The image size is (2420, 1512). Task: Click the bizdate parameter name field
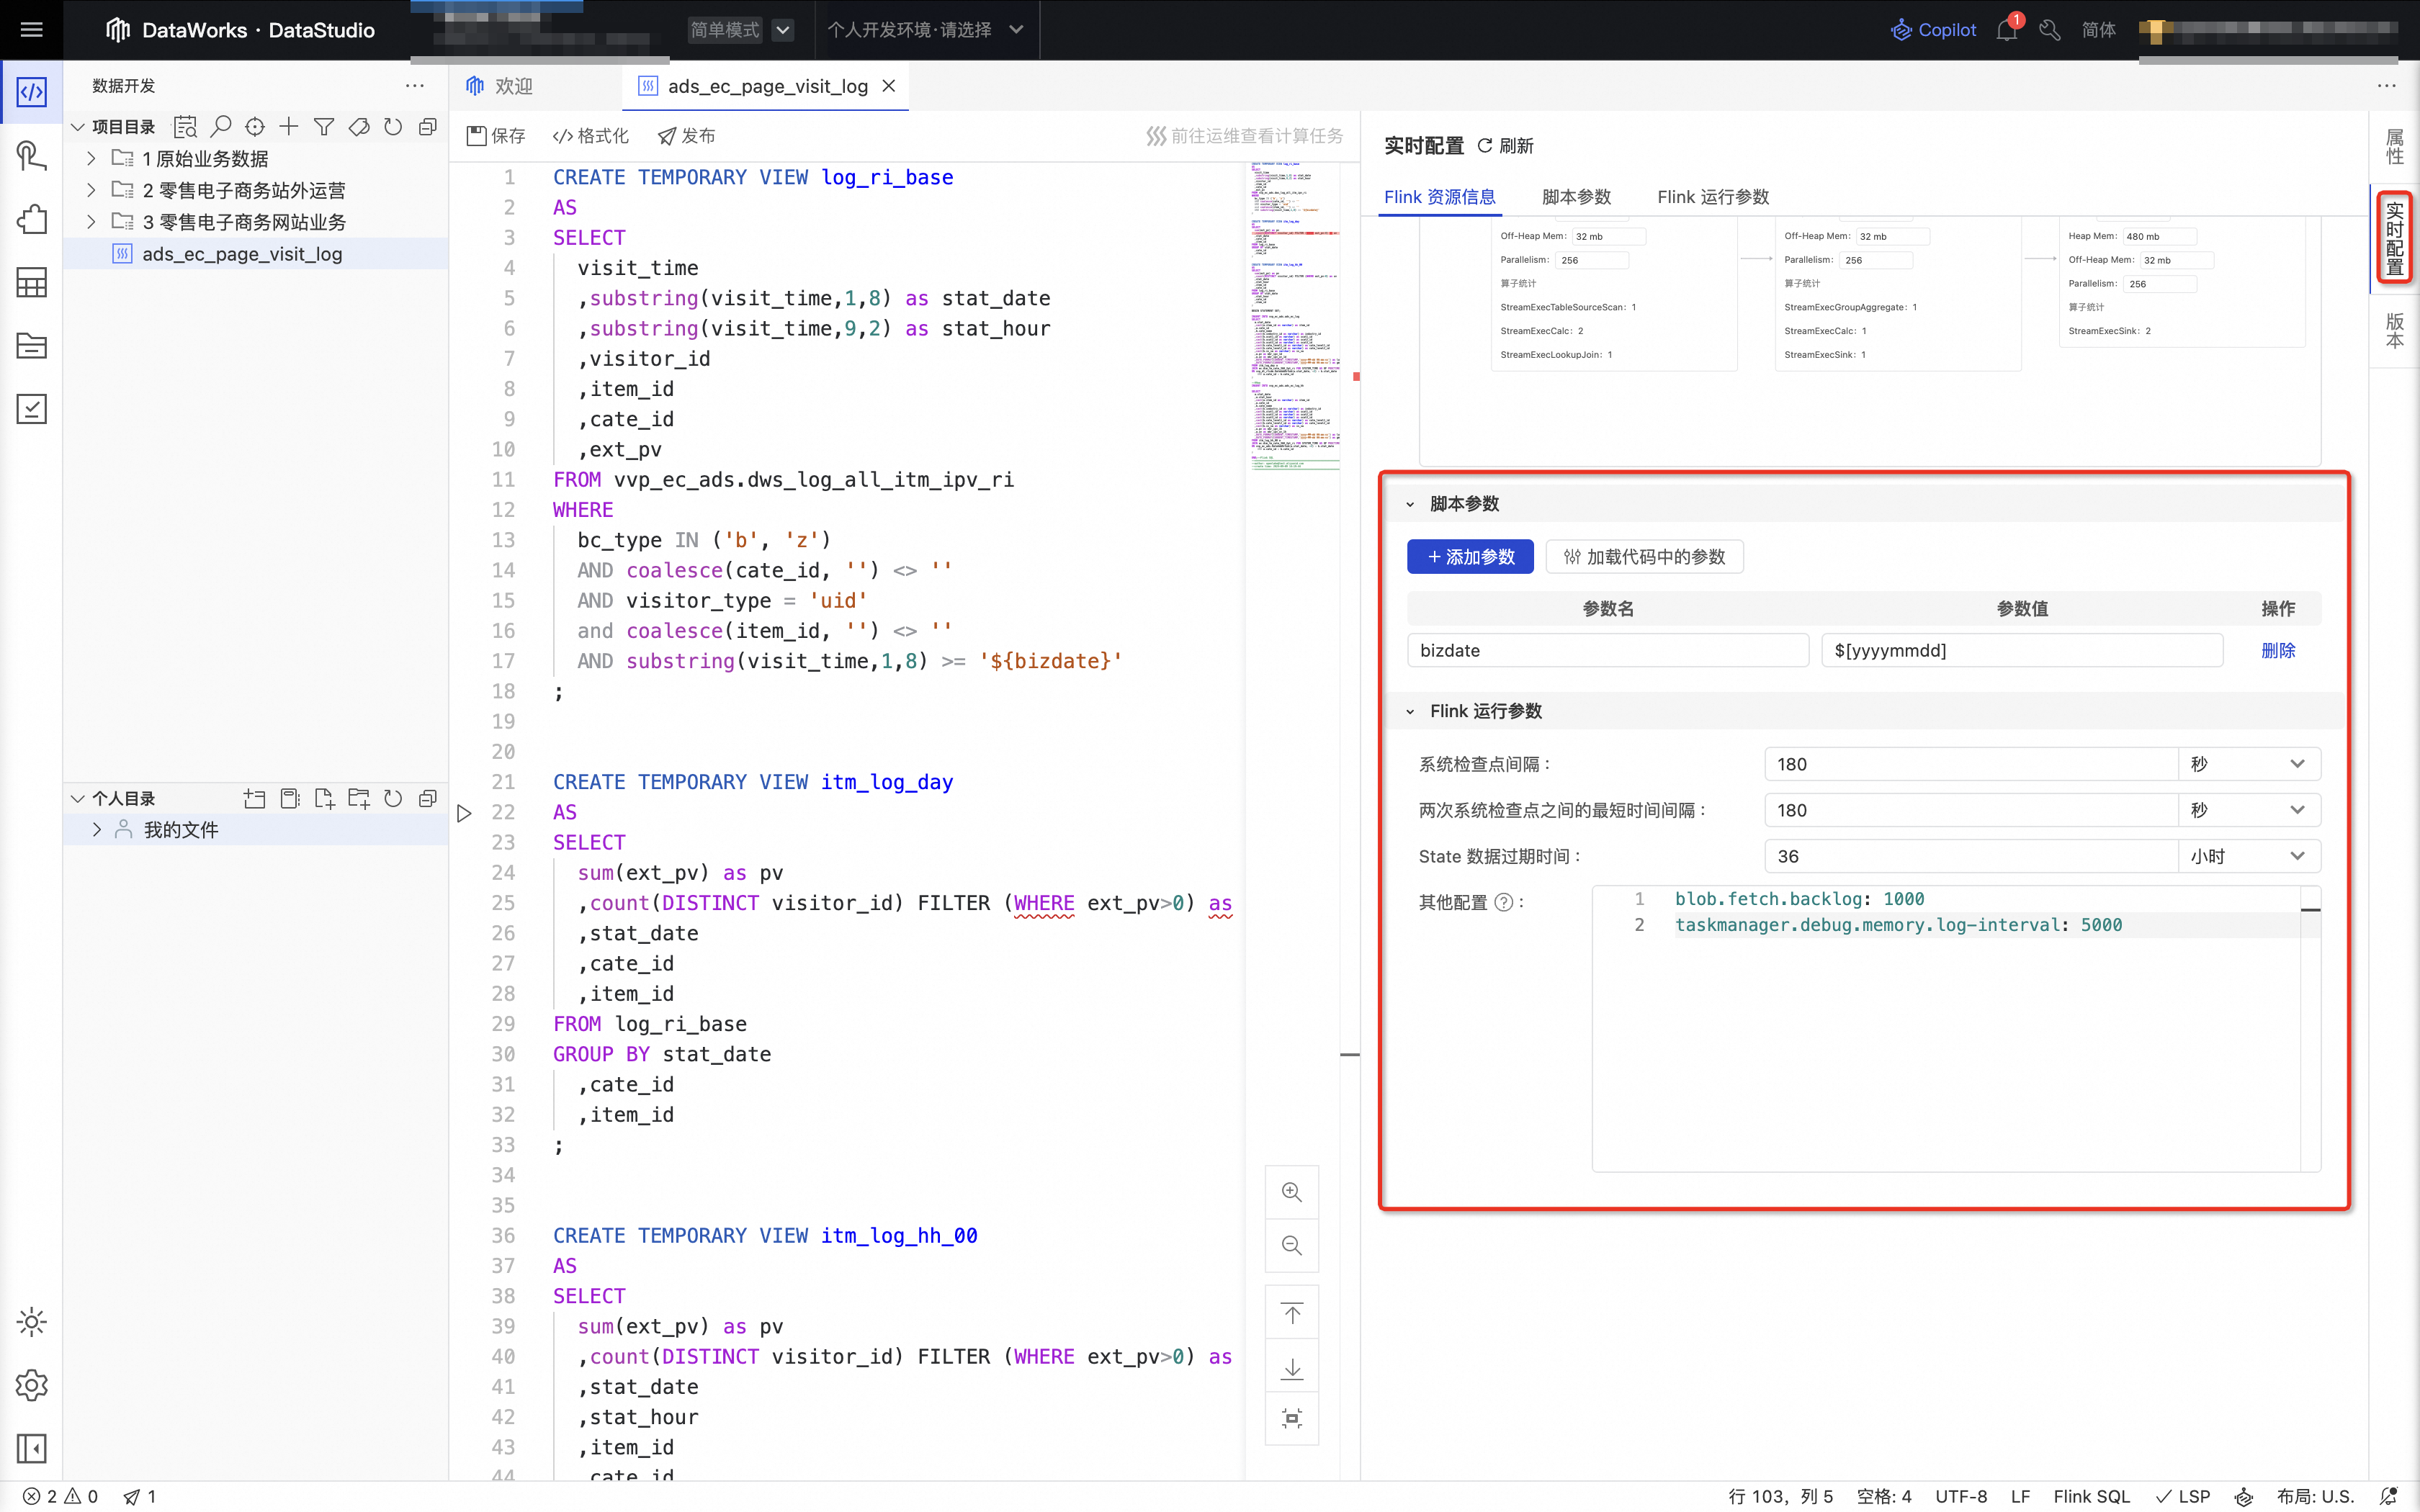tap(1607, 650)
